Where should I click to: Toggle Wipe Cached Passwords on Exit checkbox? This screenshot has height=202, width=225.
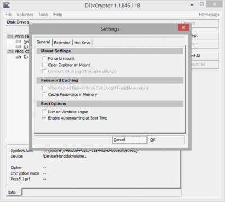pos(44,88)
